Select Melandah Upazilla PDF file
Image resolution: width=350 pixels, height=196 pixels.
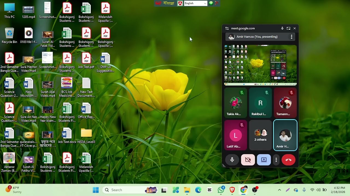(105, 13)
